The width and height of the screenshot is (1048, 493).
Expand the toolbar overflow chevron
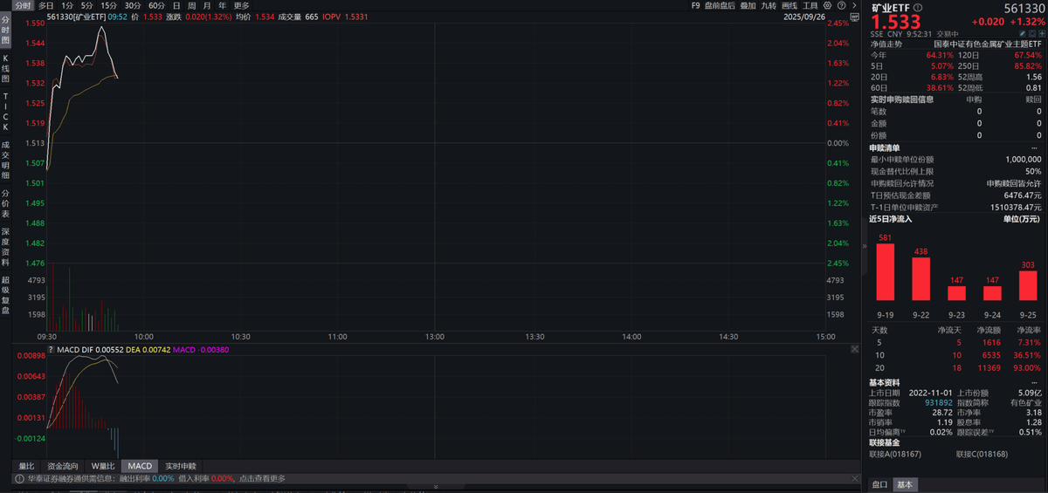click(x=854, y=5)
